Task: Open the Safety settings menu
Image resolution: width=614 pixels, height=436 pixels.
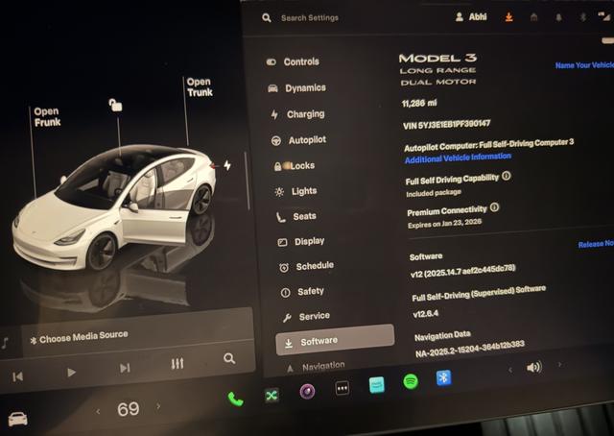Action: [302, 292]
